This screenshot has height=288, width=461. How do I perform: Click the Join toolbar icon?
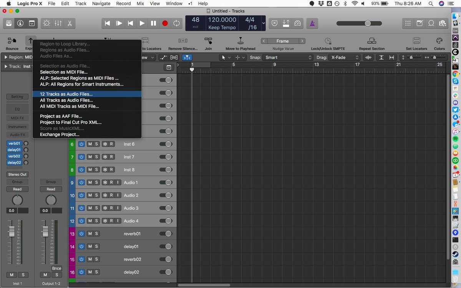[x=208, y=41]
